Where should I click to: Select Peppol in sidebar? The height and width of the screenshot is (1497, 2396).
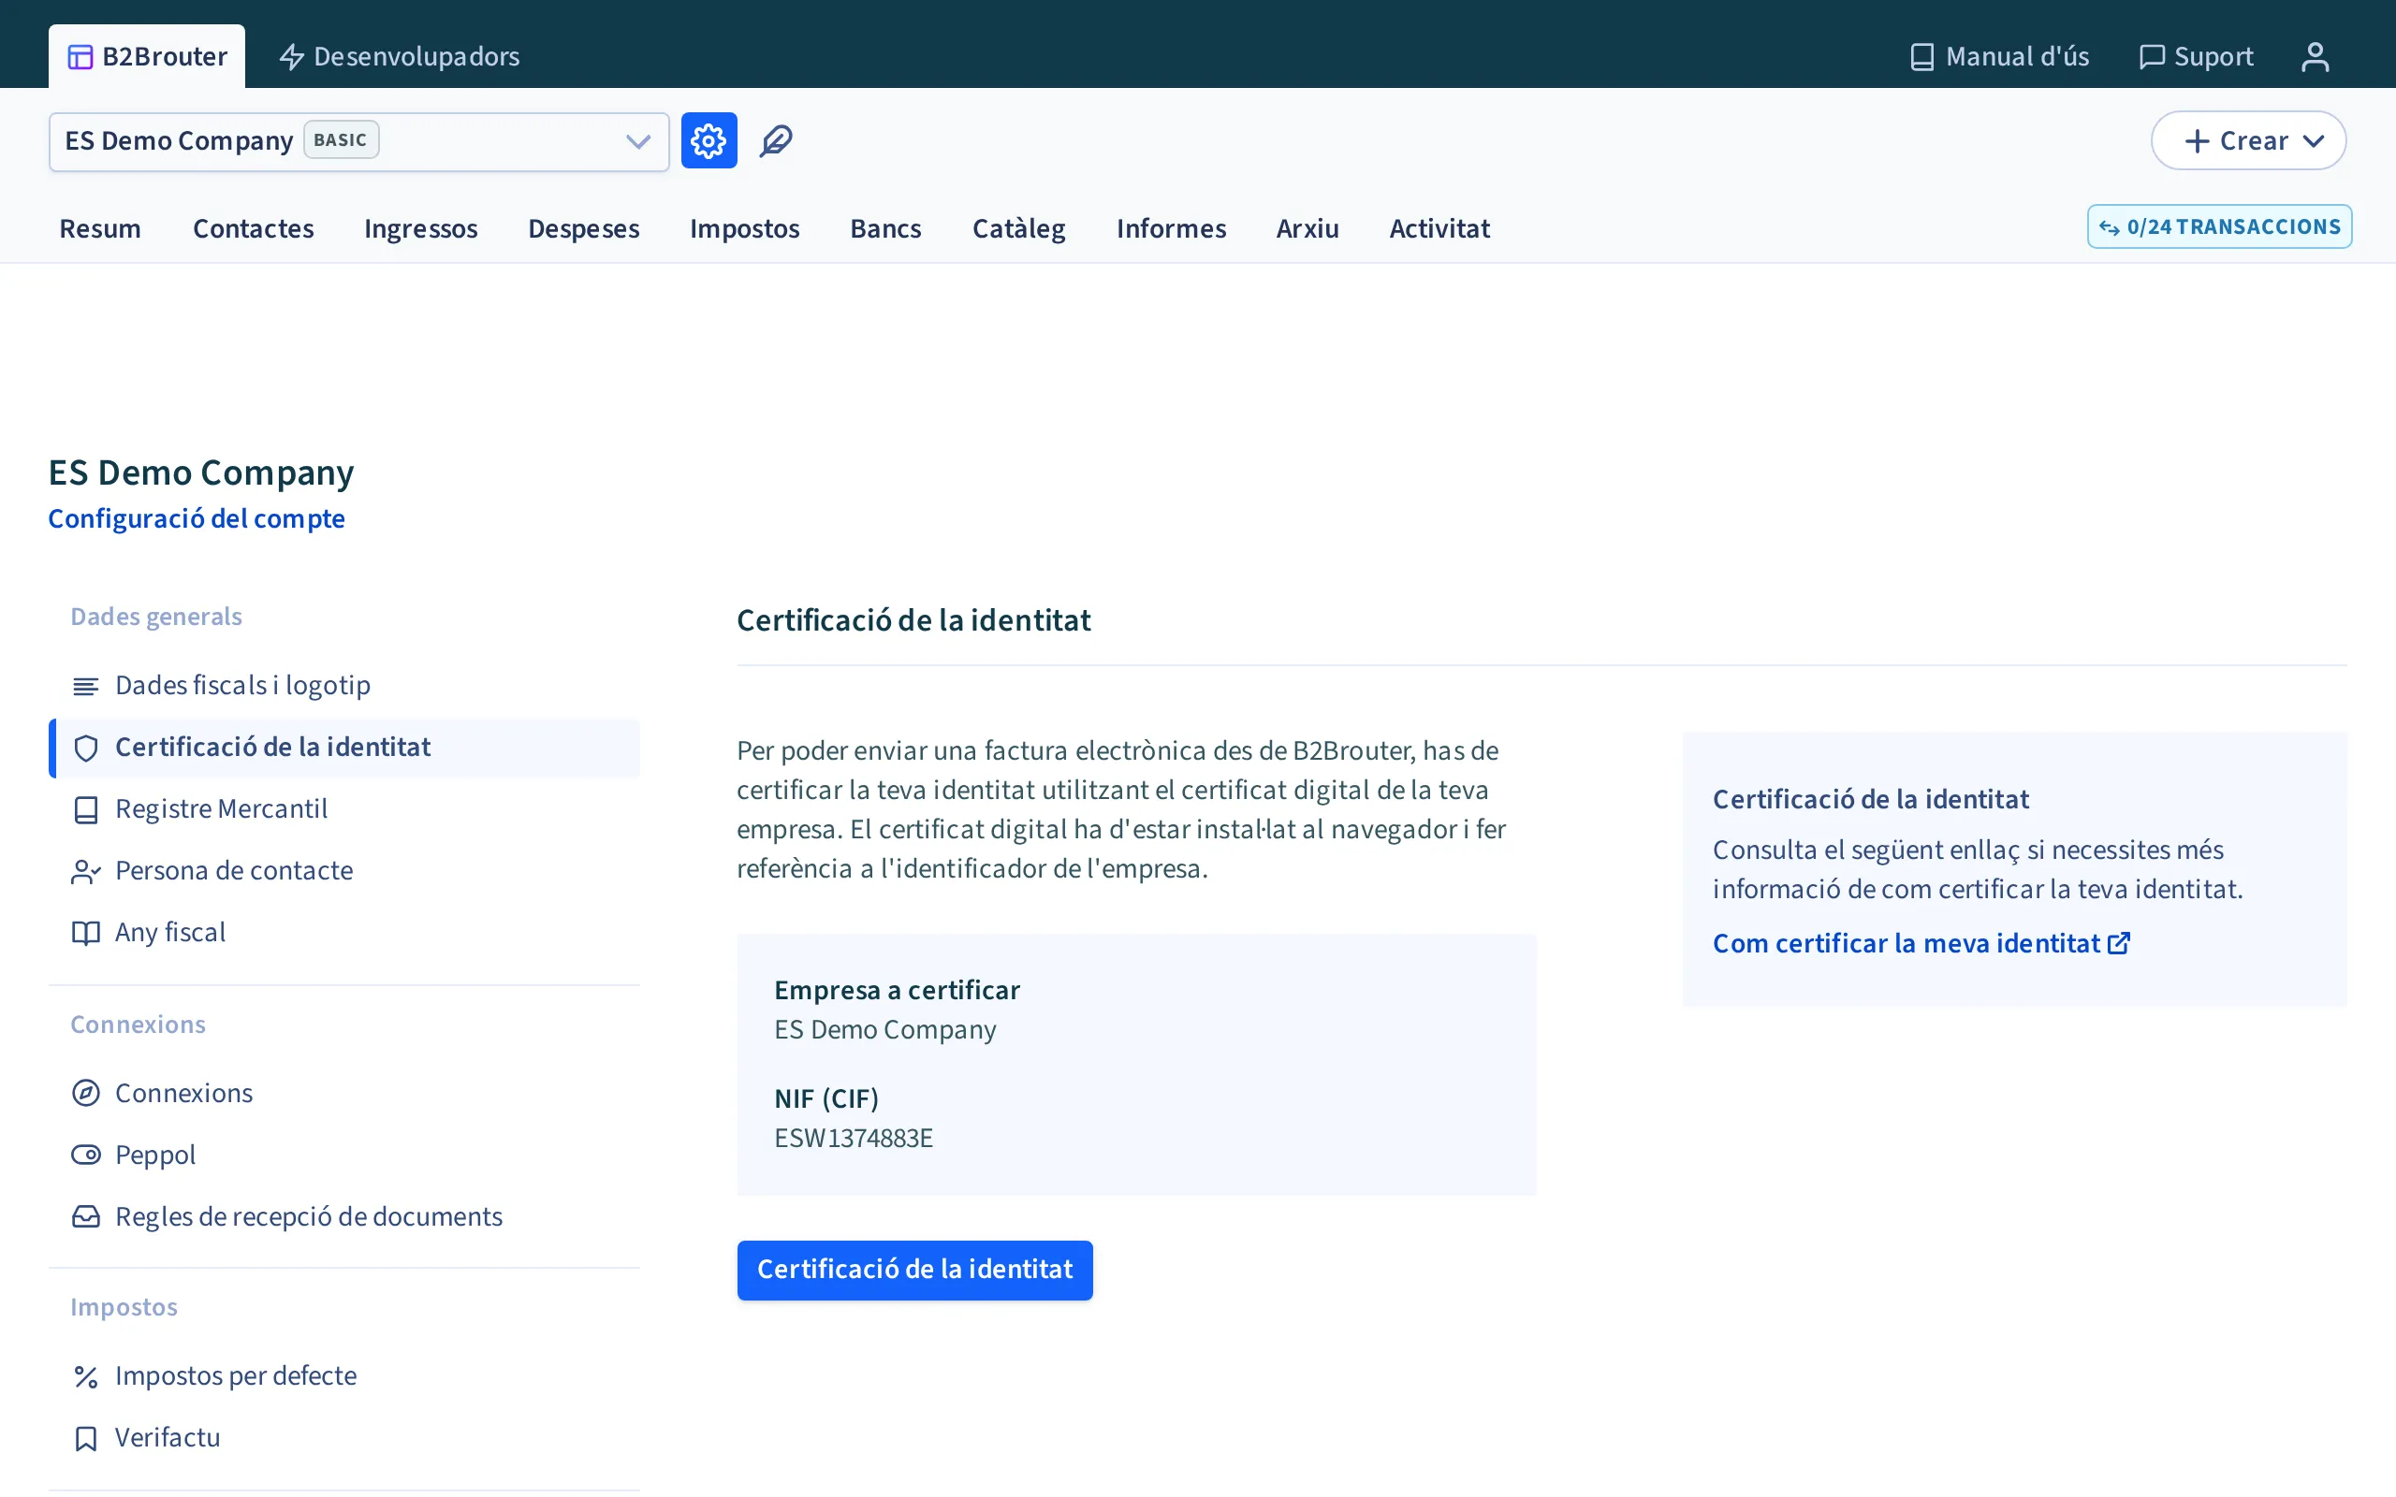344,1155
